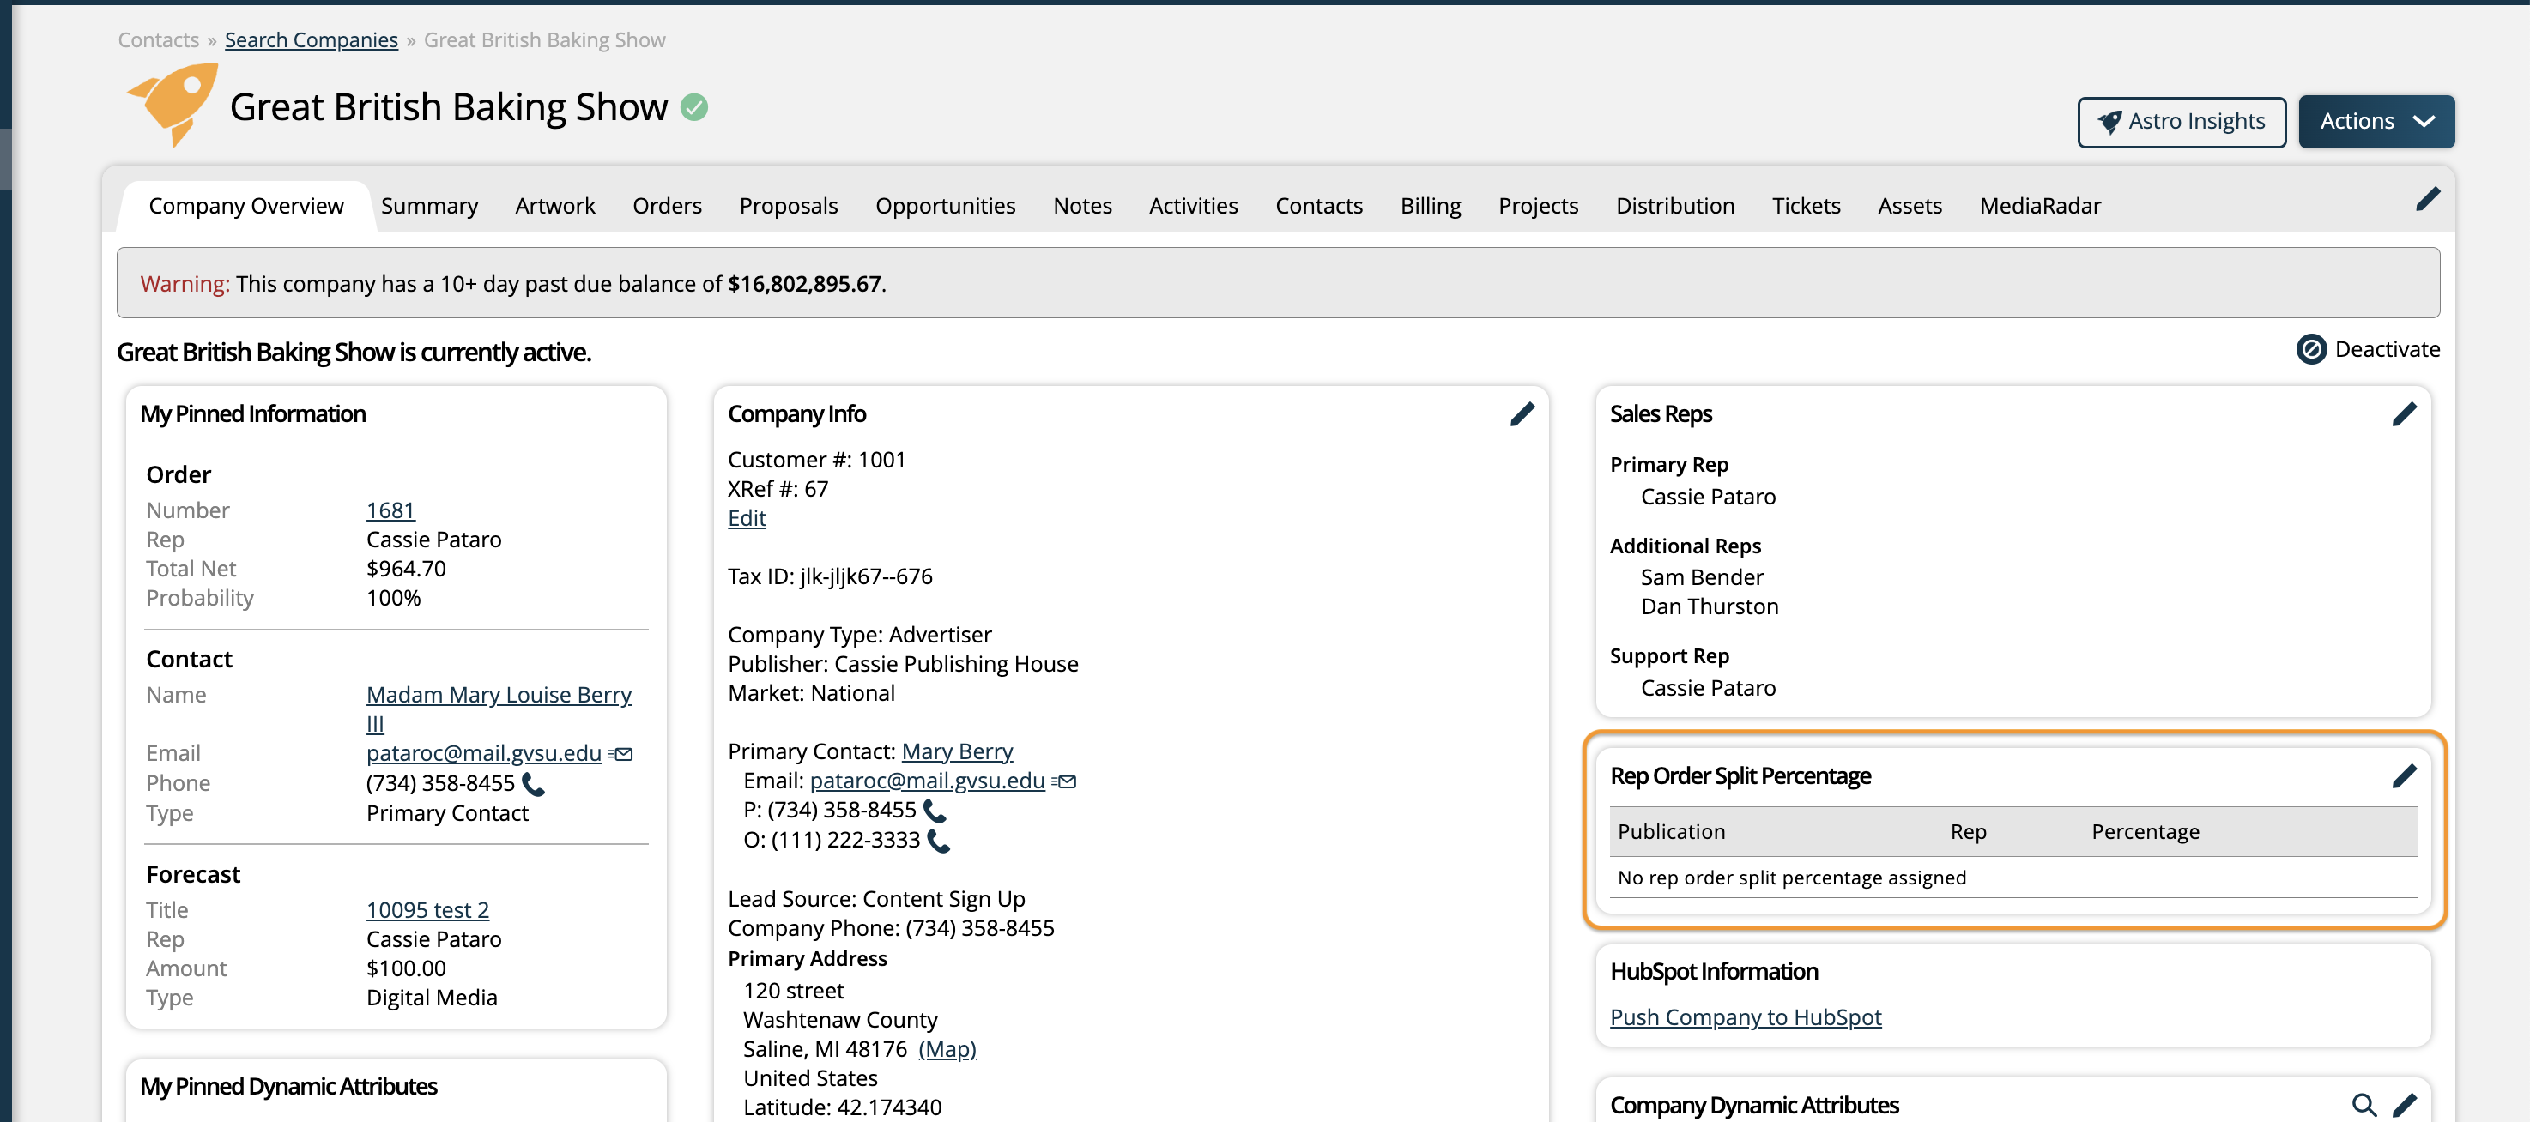Click Dan Thurston additional rep name
The width and height of the screenshot is (2530, 1122).
click(x=1709, y=607)
